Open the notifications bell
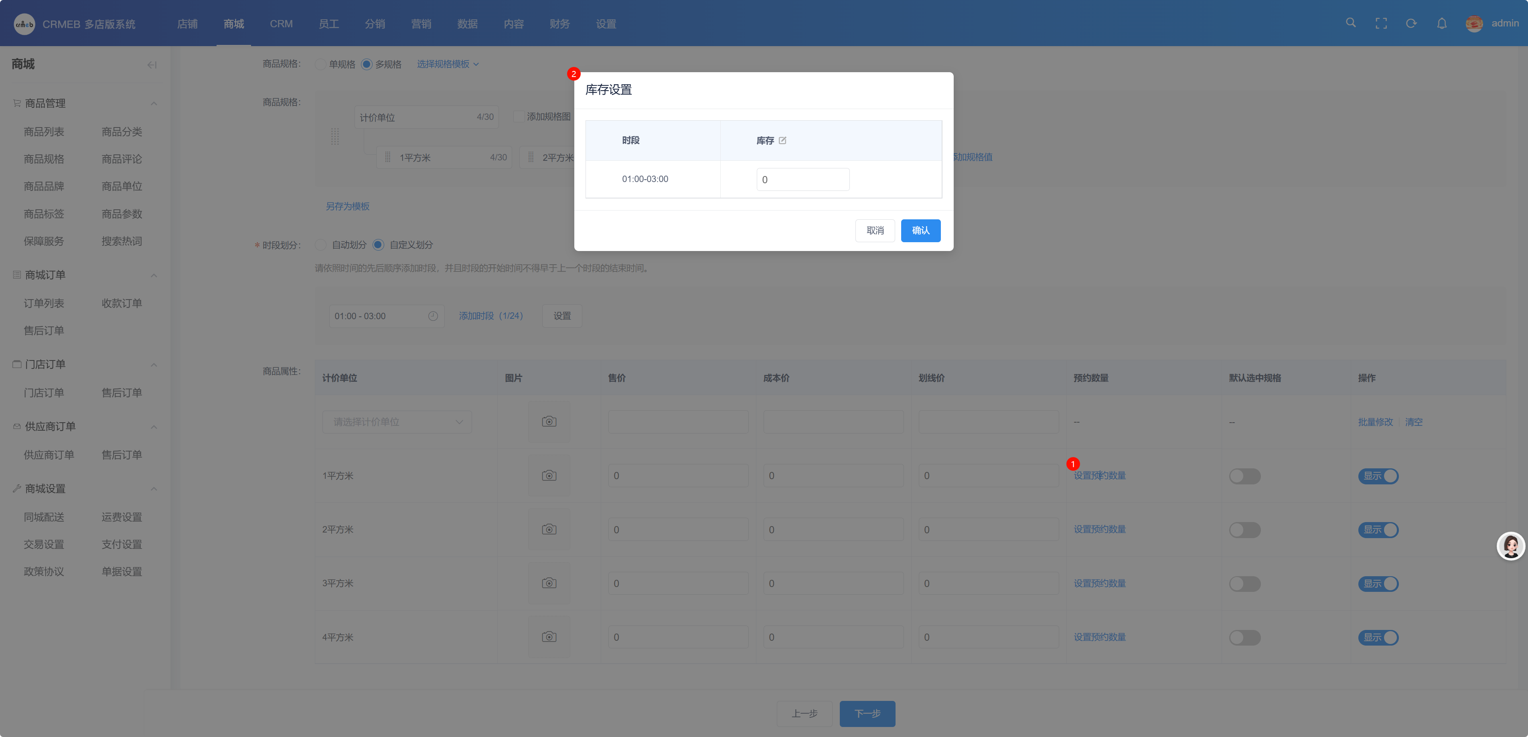1528x737 pixels. pyautogui.click(x=1441, y=23)
